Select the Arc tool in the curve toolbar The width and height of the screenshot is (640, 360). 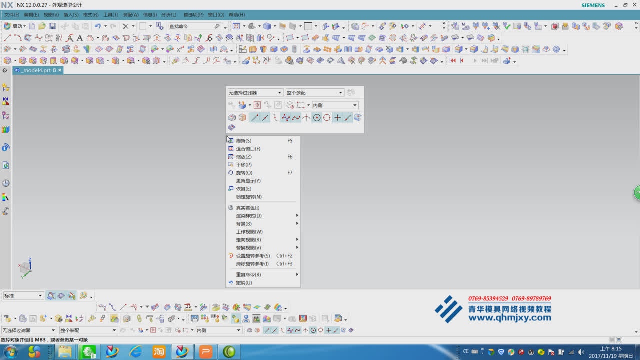(x=17, y=38)
